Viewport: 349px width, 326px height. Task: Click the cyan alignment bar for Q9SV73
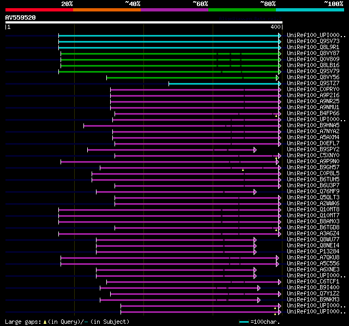pyautogui.click(x=169, y=42)
